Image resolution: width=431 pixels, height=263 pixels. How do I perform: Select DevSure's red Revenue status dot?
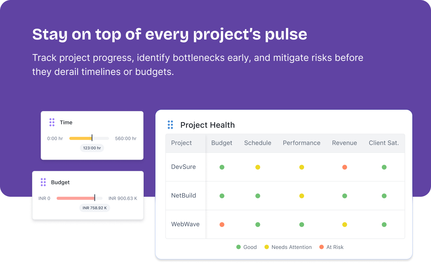[x=344, y=167]
